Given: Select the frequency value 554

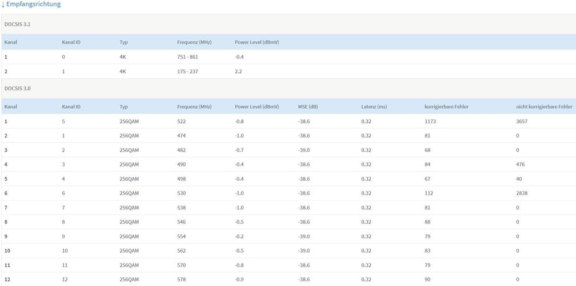Looking at the screenshot, I should 182,236.
